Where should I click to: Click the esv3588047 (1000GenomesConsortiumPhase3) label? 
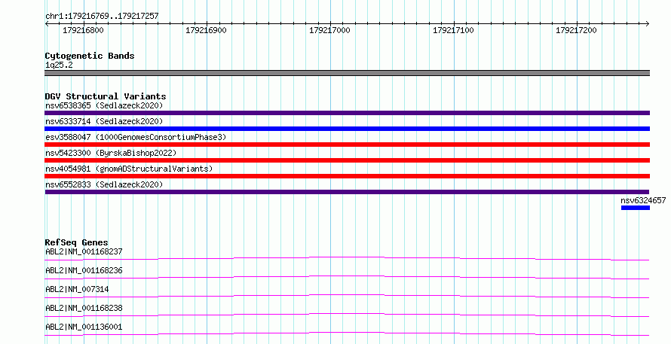click(x=136, y=137)
